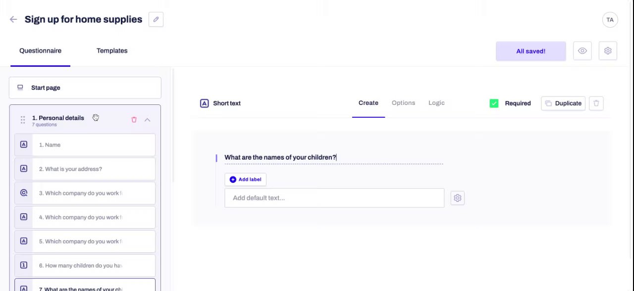This screenshot has width=634, height=291.
Task: Click the Duplicate button
Action: 563,103
